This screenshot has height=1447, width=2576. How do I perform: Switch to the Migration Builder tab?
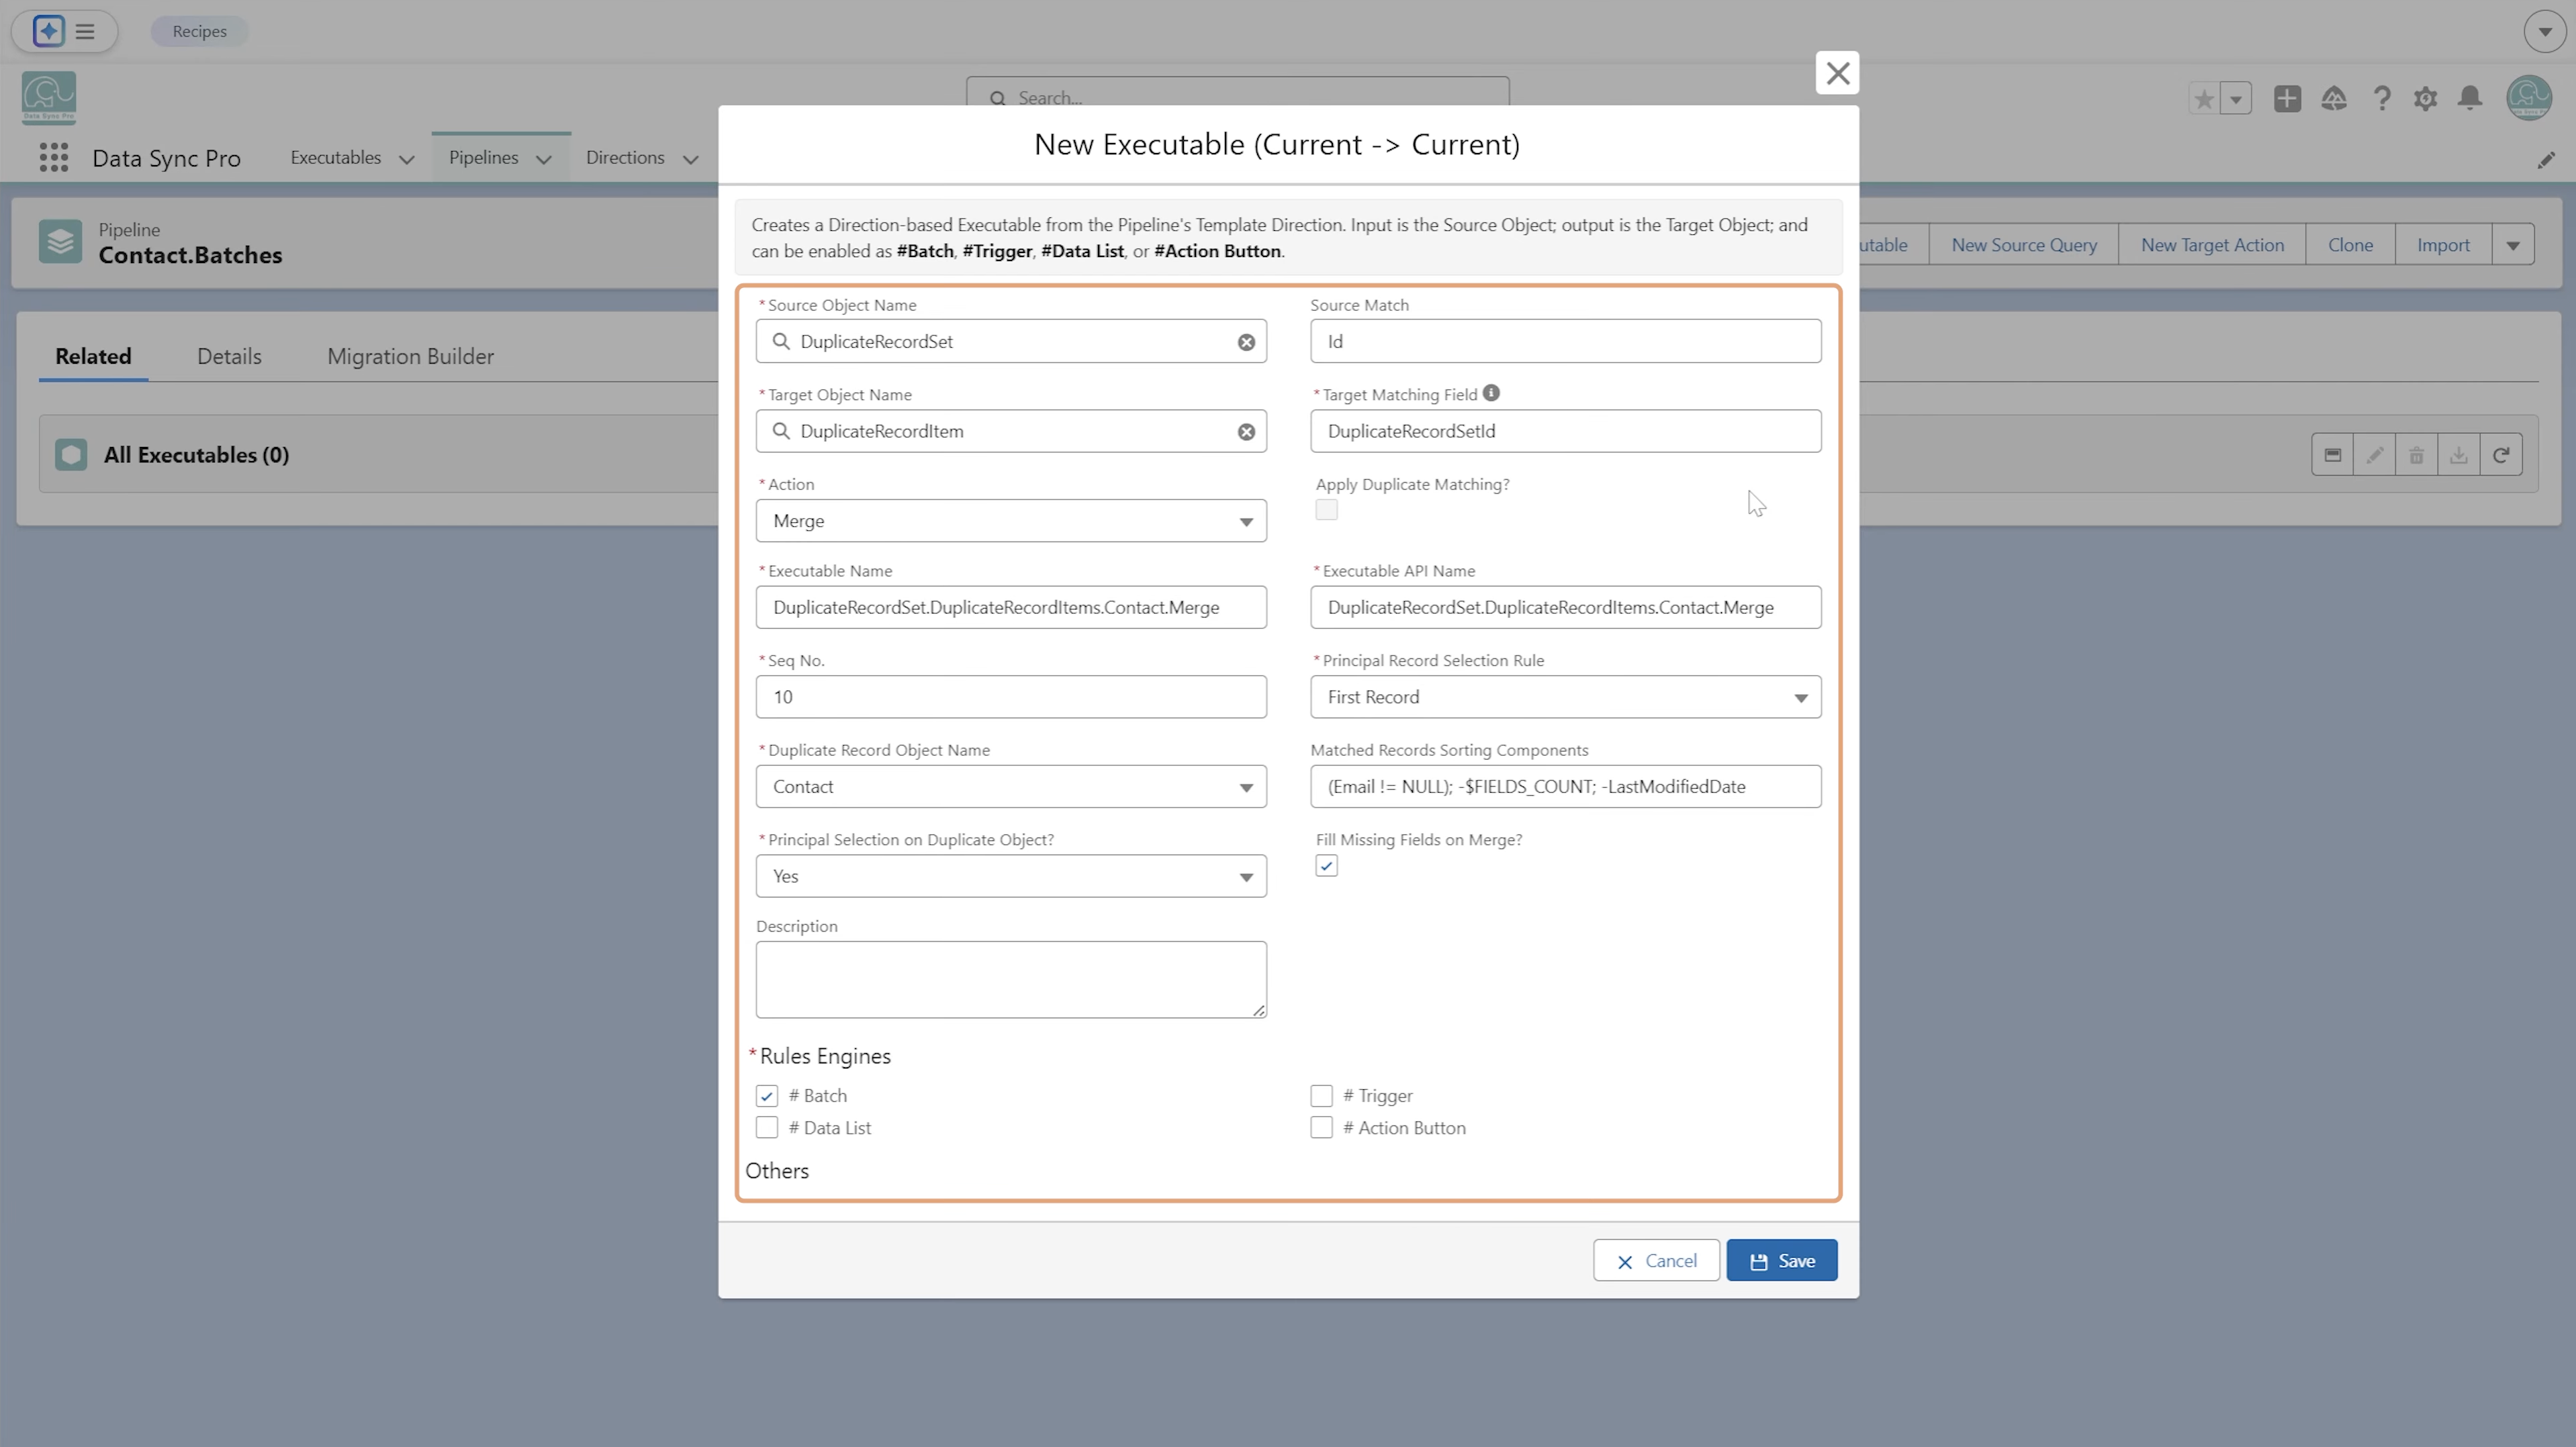pyautogui.click(x=410, y=357)
